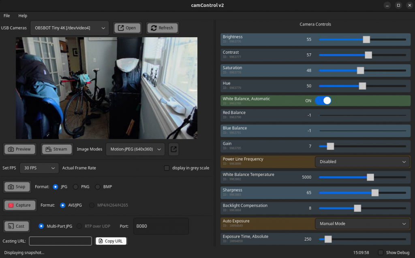415x258 pixels.
Task: Toggle White Balance Automatic switch off
Action: point(323,101)
